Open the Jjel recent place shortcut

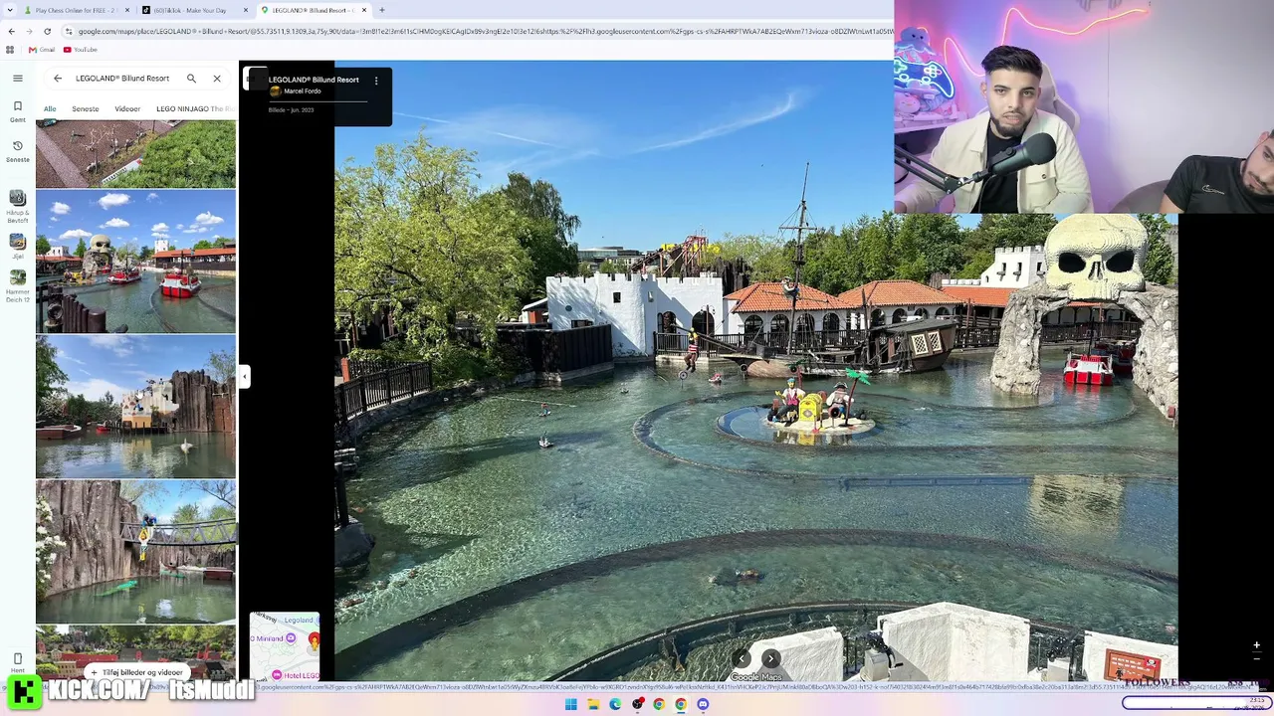(18, 246)
